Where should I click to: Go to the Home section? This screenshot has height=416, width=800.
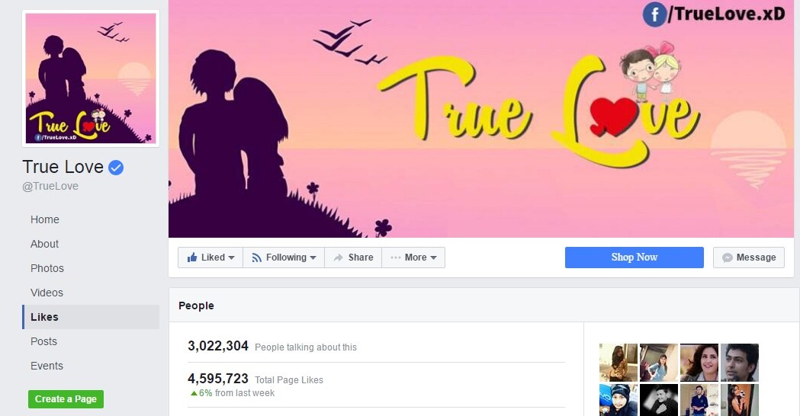click(x=45, y=219)
